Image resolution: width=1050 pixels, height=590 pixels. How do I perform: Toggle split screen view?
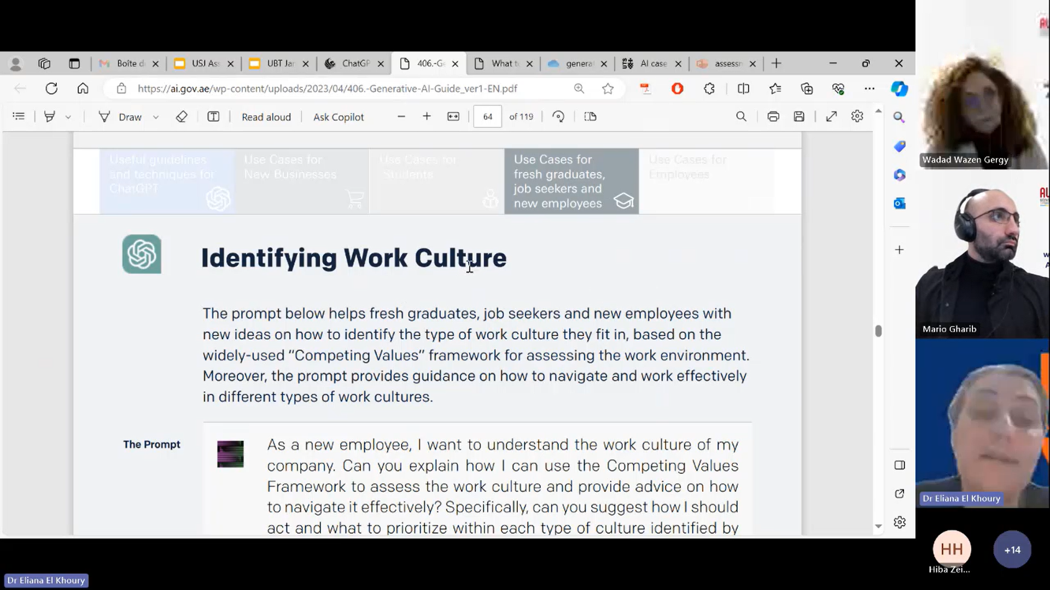coord(743,88)
